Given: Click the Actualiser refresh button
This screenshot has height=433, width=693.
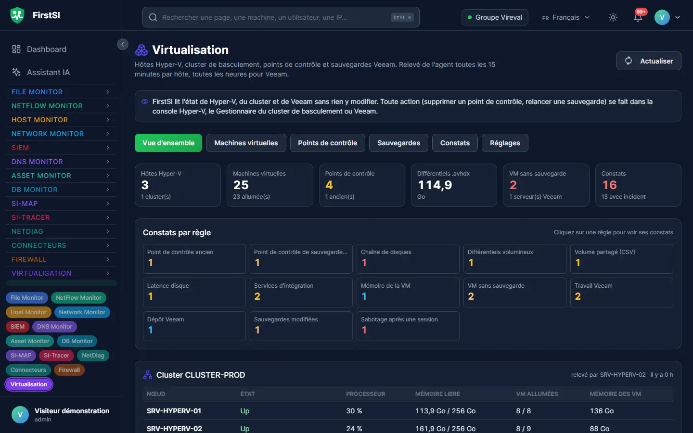Looking at the screenshot, I should click(649, 61).
